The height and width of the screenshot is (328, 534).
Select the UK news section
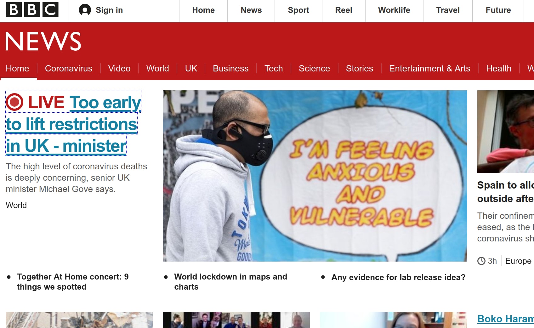click(x=191, y=68)
